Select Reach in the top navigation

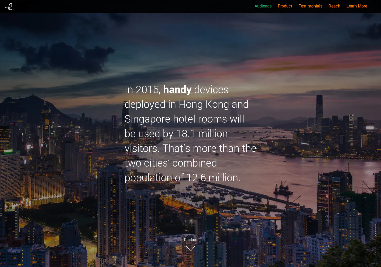point(334,6)
